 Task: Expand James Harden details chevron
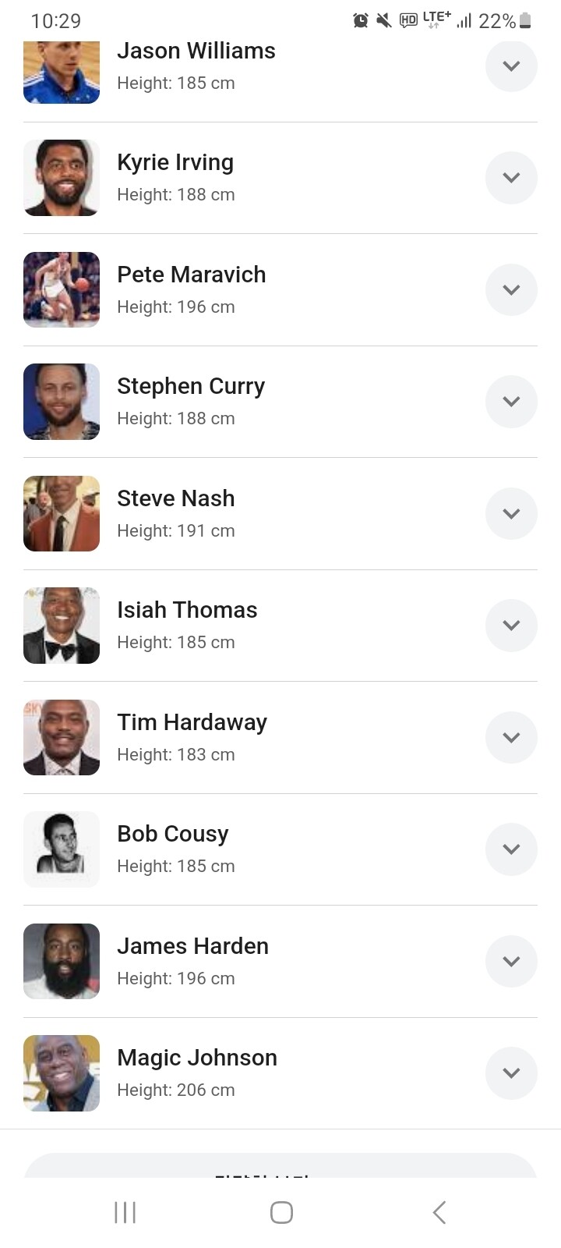pos(511,962)
